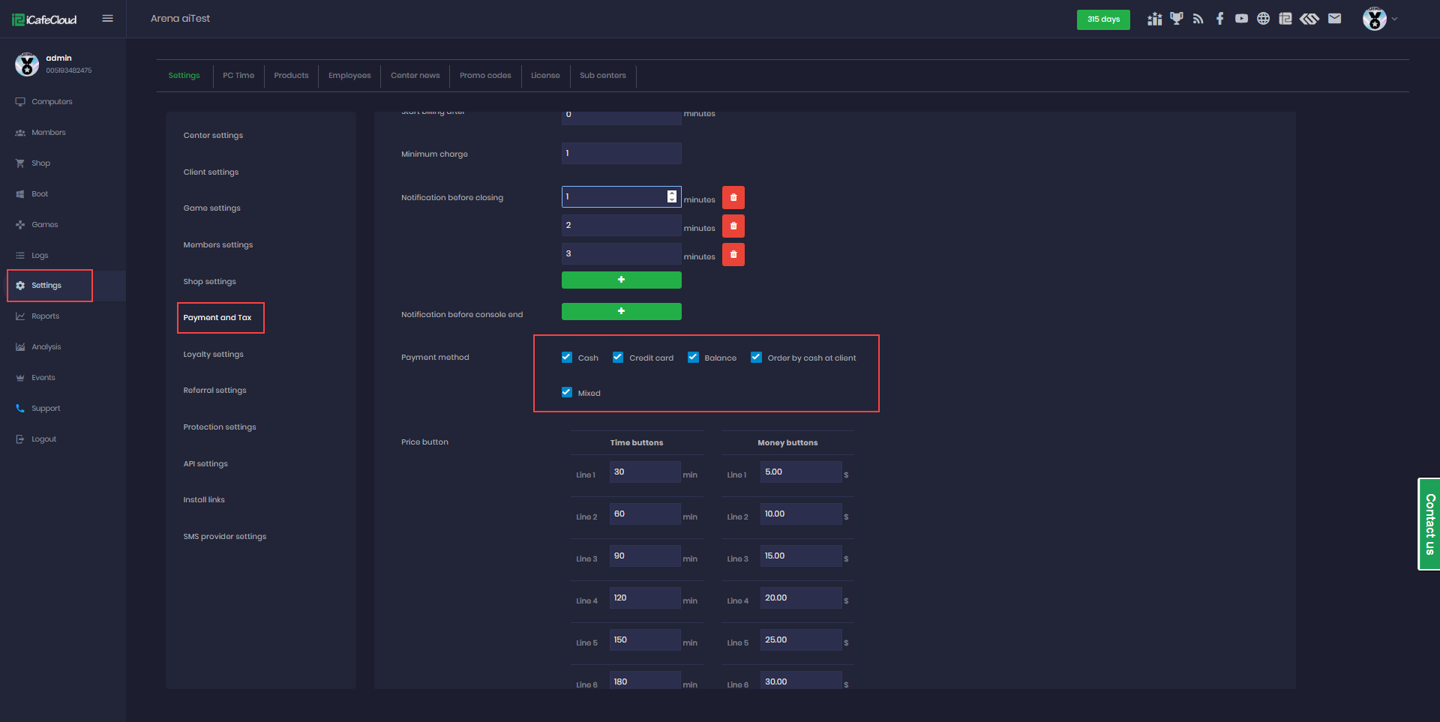This screenshot has height=722, width=1440.
Task: Click the Minimum charge input field
Action: click(x=621, y=154)
